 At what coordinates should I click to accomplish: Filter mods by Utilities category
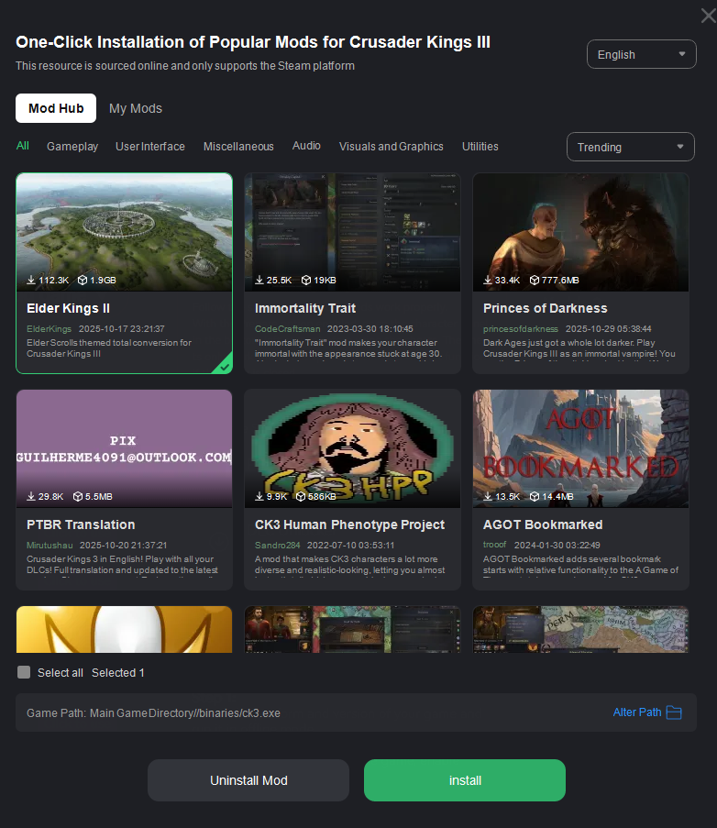click(480, 147)
